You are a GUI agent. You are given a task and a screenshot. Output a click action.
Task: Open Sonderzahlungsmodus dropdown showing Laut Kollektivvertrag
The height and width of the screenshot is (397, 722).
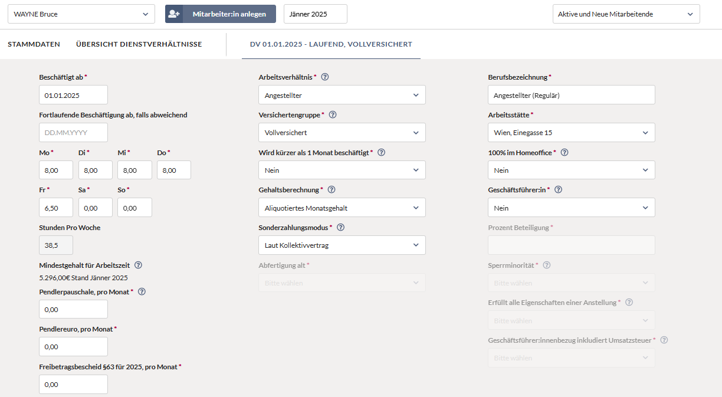[x=342, y=245]
